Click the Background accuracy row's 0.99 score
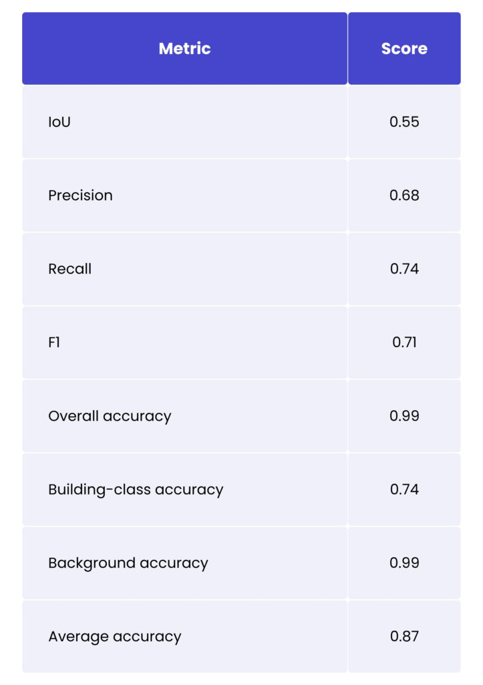Screen dimensions: 483x685 [x=404, y=563]
